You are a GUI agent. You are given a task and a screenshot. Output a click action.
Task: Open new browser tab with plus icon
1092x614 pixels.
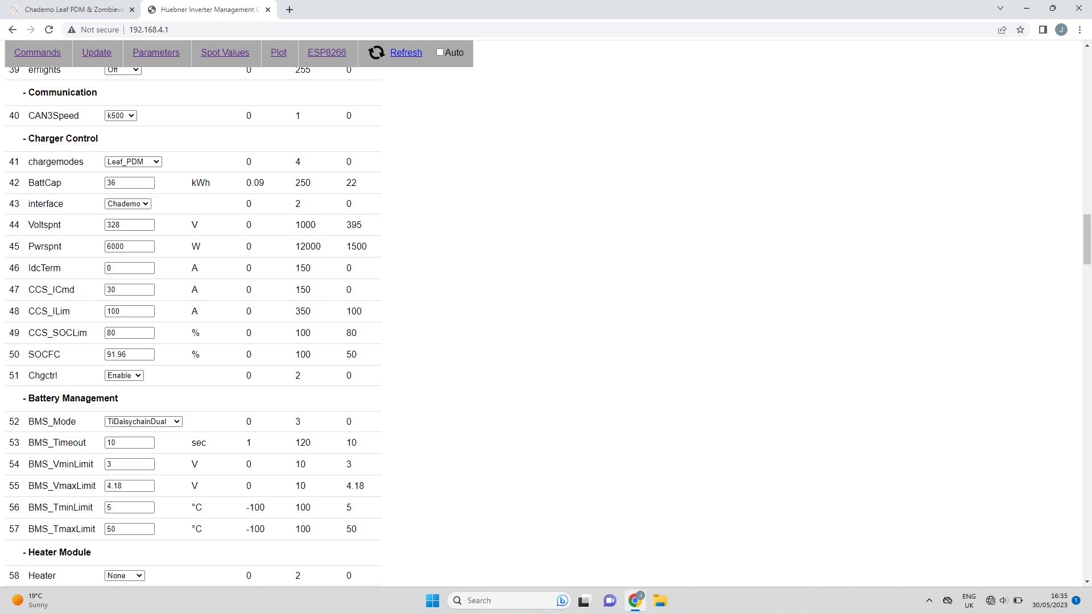pyautogui.click(x=289, y=10)
